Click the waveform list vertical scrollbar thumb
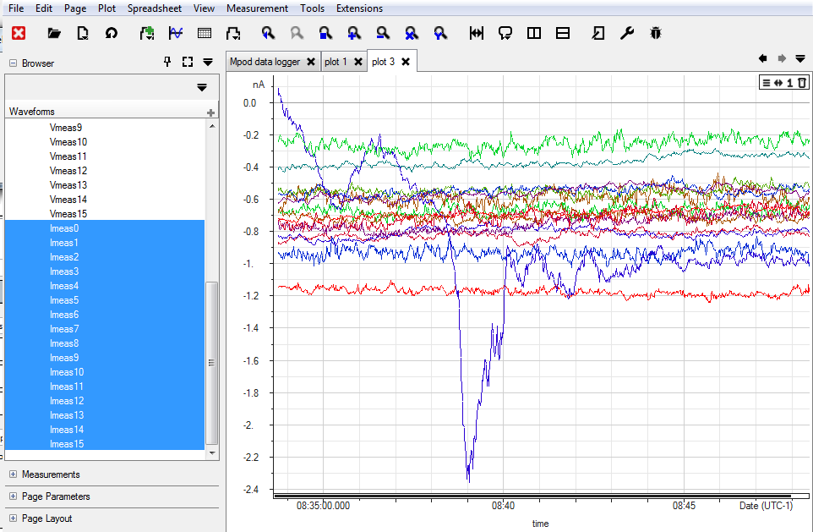The image size is (813, 532). coord(211,363)
